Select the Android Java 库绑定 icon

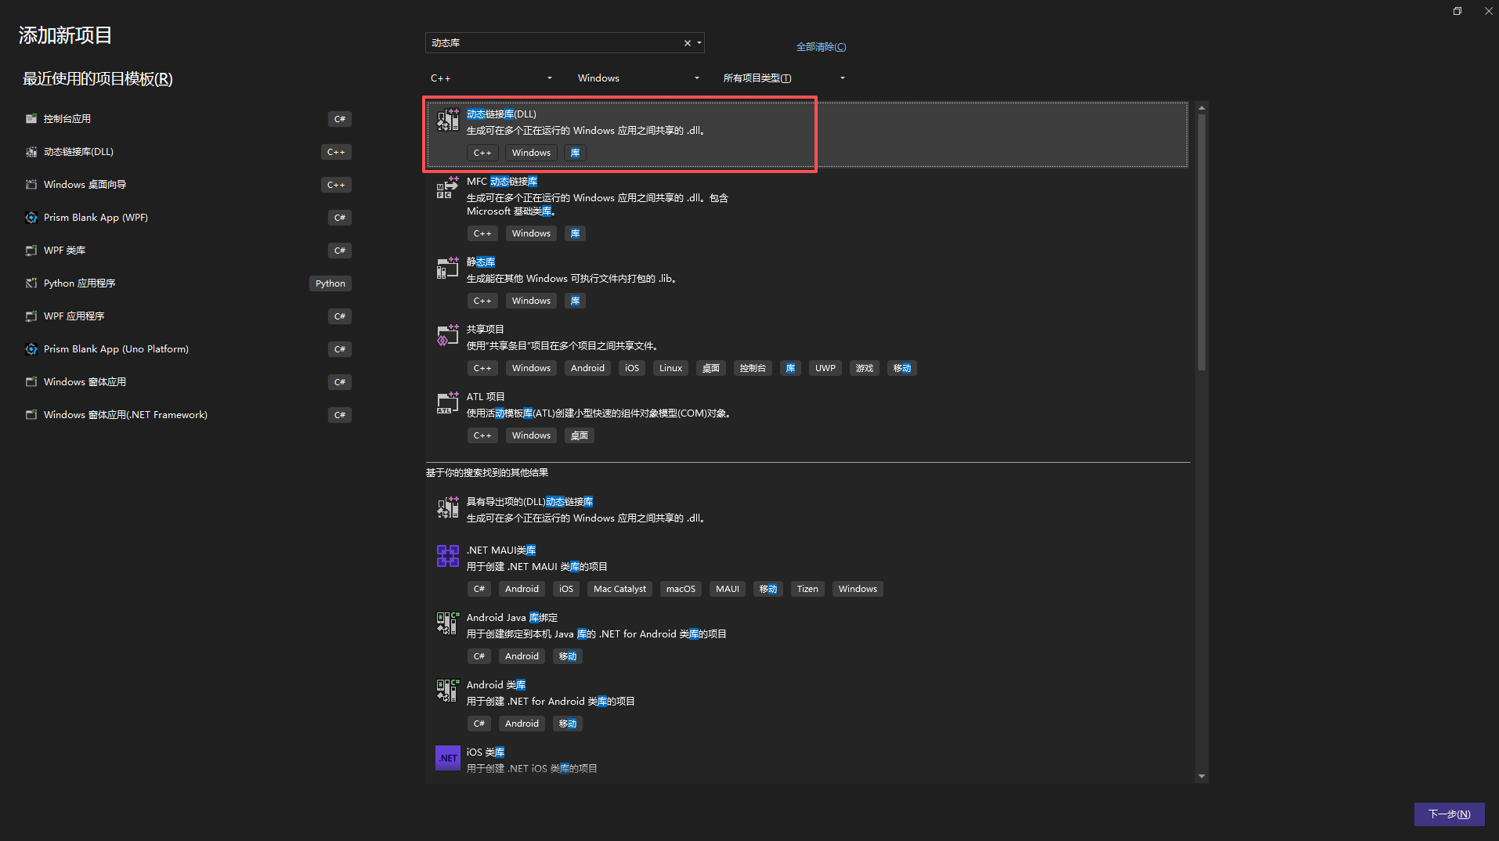pyautogui.click(x=447, y=623)
